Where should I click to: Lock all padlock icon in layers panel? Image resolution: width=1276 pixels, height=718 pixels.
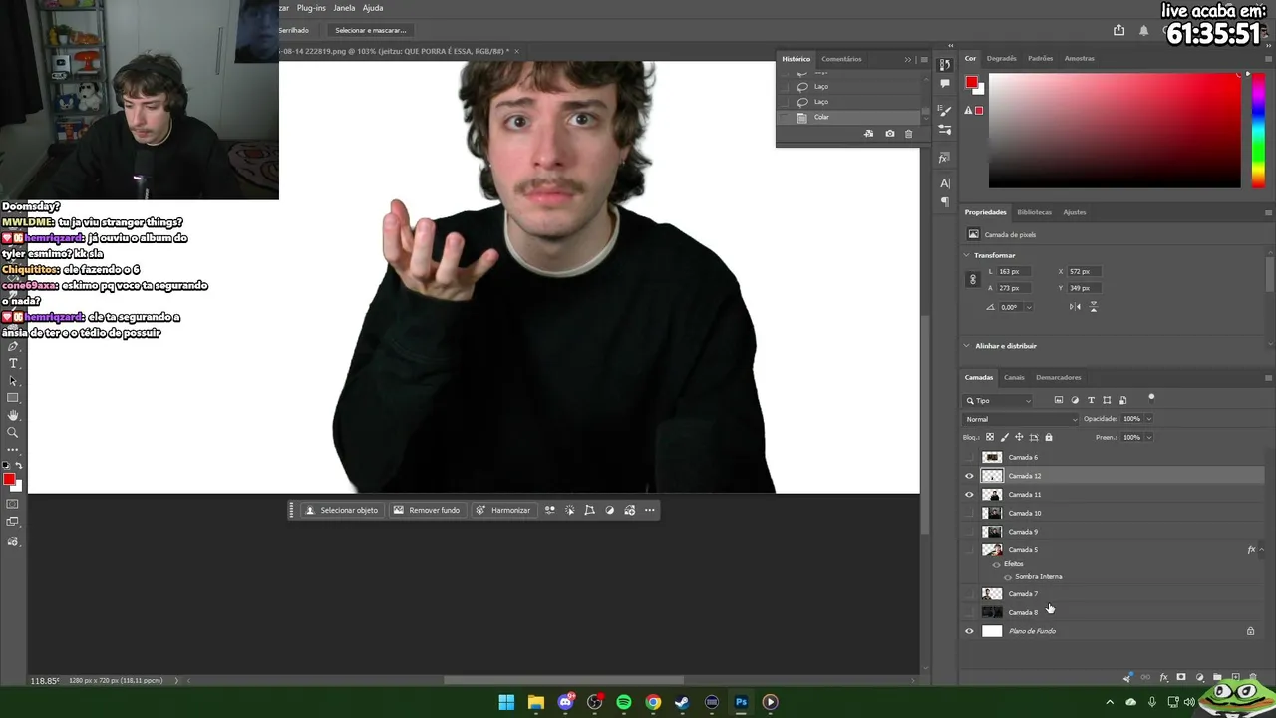pos(1048,437)
